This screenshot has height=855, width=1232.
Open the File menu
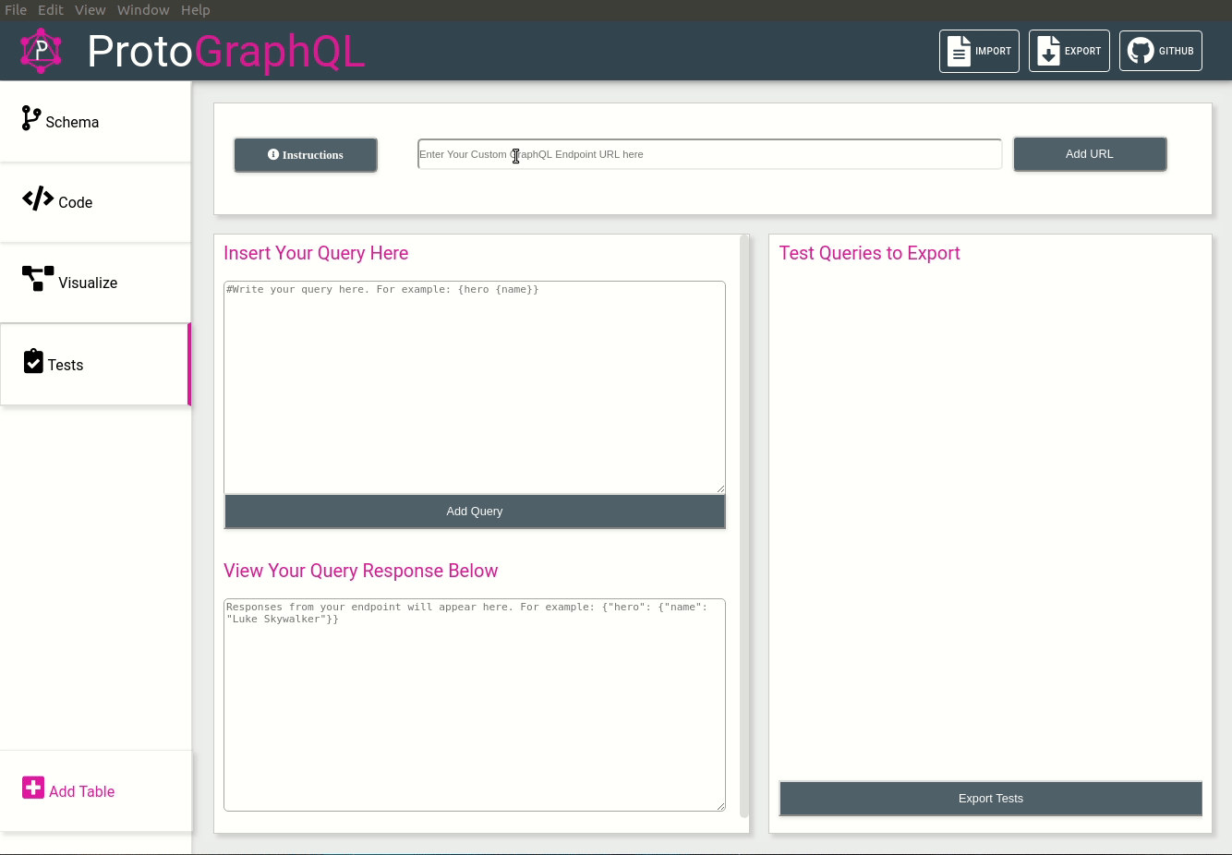16,10
